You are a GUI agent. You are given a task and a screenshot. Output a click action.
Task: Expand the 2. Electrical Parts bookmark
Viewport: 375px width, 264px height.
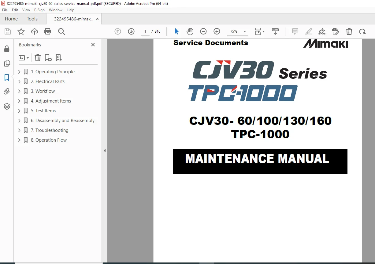19,81
